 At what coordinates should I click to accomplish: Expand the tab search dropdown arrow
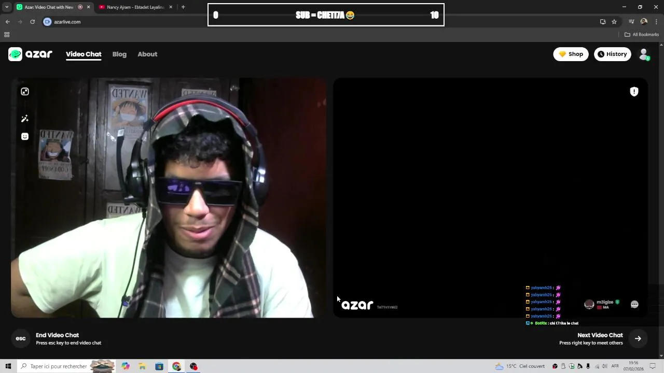click(7, 7)
